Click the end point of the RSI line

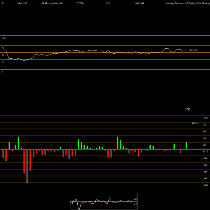(x=186, y=51)
